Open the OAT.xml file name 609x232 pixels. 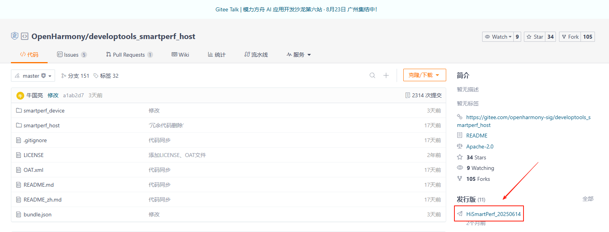(x=34, y=170)
